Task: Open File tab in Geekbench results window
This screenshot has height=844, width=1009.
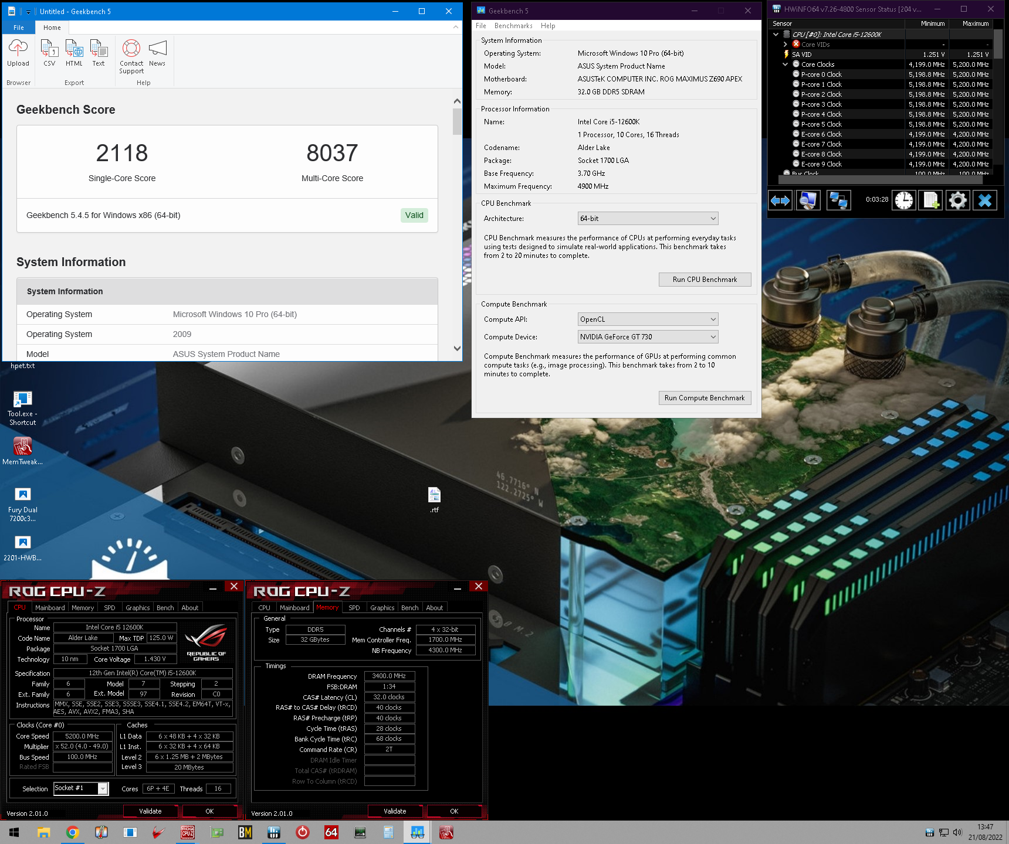Action: click(19, 28)
